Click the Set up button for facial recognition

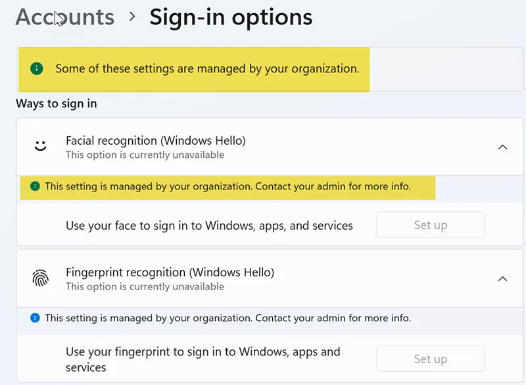click(430, 224)
